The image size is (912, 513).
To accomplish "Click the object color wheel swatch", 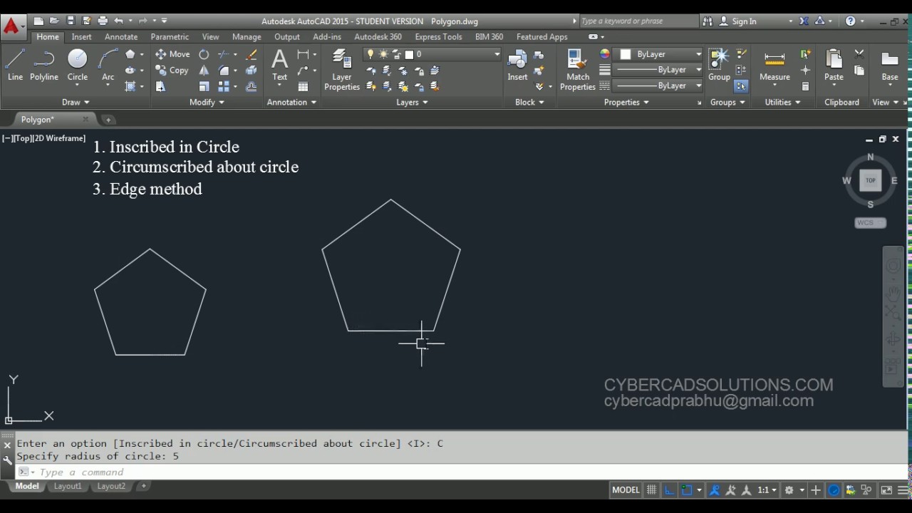I will 605,54.
